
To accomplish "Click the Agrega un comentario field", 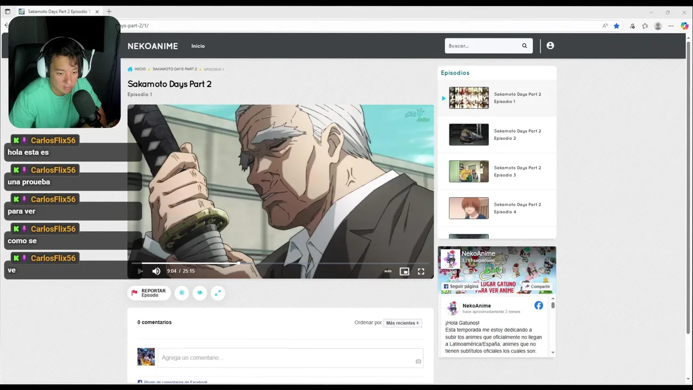I will pyautogui.click(x=290, y=358).
